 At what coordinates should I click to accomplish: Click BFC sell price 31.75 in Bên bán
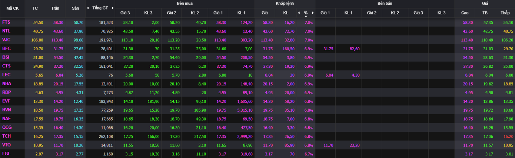coord(328,48)
